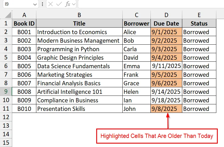The width and height of the screenshot is (224, 147).
Task: Click due date 9/18/2025
Action: pyautogui.click(x=166, y=100)
